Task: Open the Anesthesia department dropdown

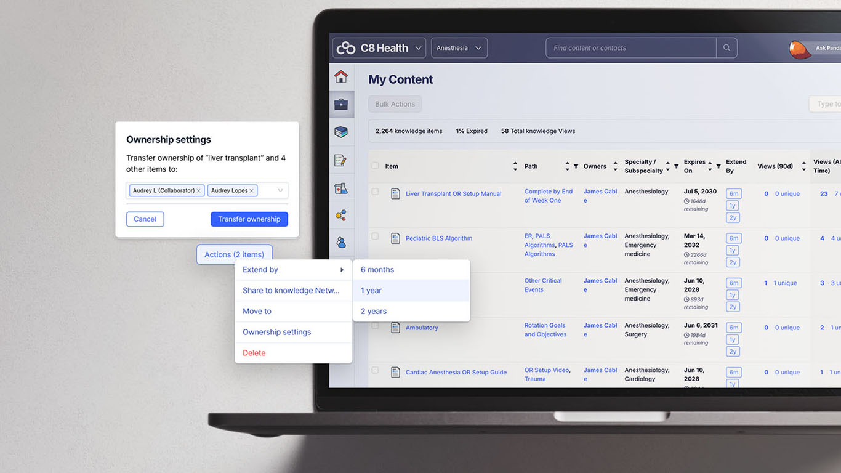Action: (459, 48)
